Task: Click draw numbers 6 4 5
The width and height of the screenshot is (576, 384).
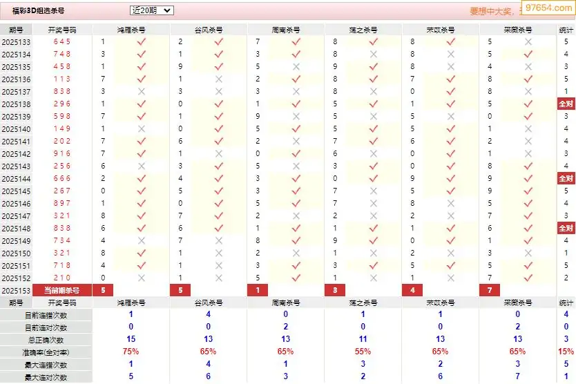Action: [62, 41]
